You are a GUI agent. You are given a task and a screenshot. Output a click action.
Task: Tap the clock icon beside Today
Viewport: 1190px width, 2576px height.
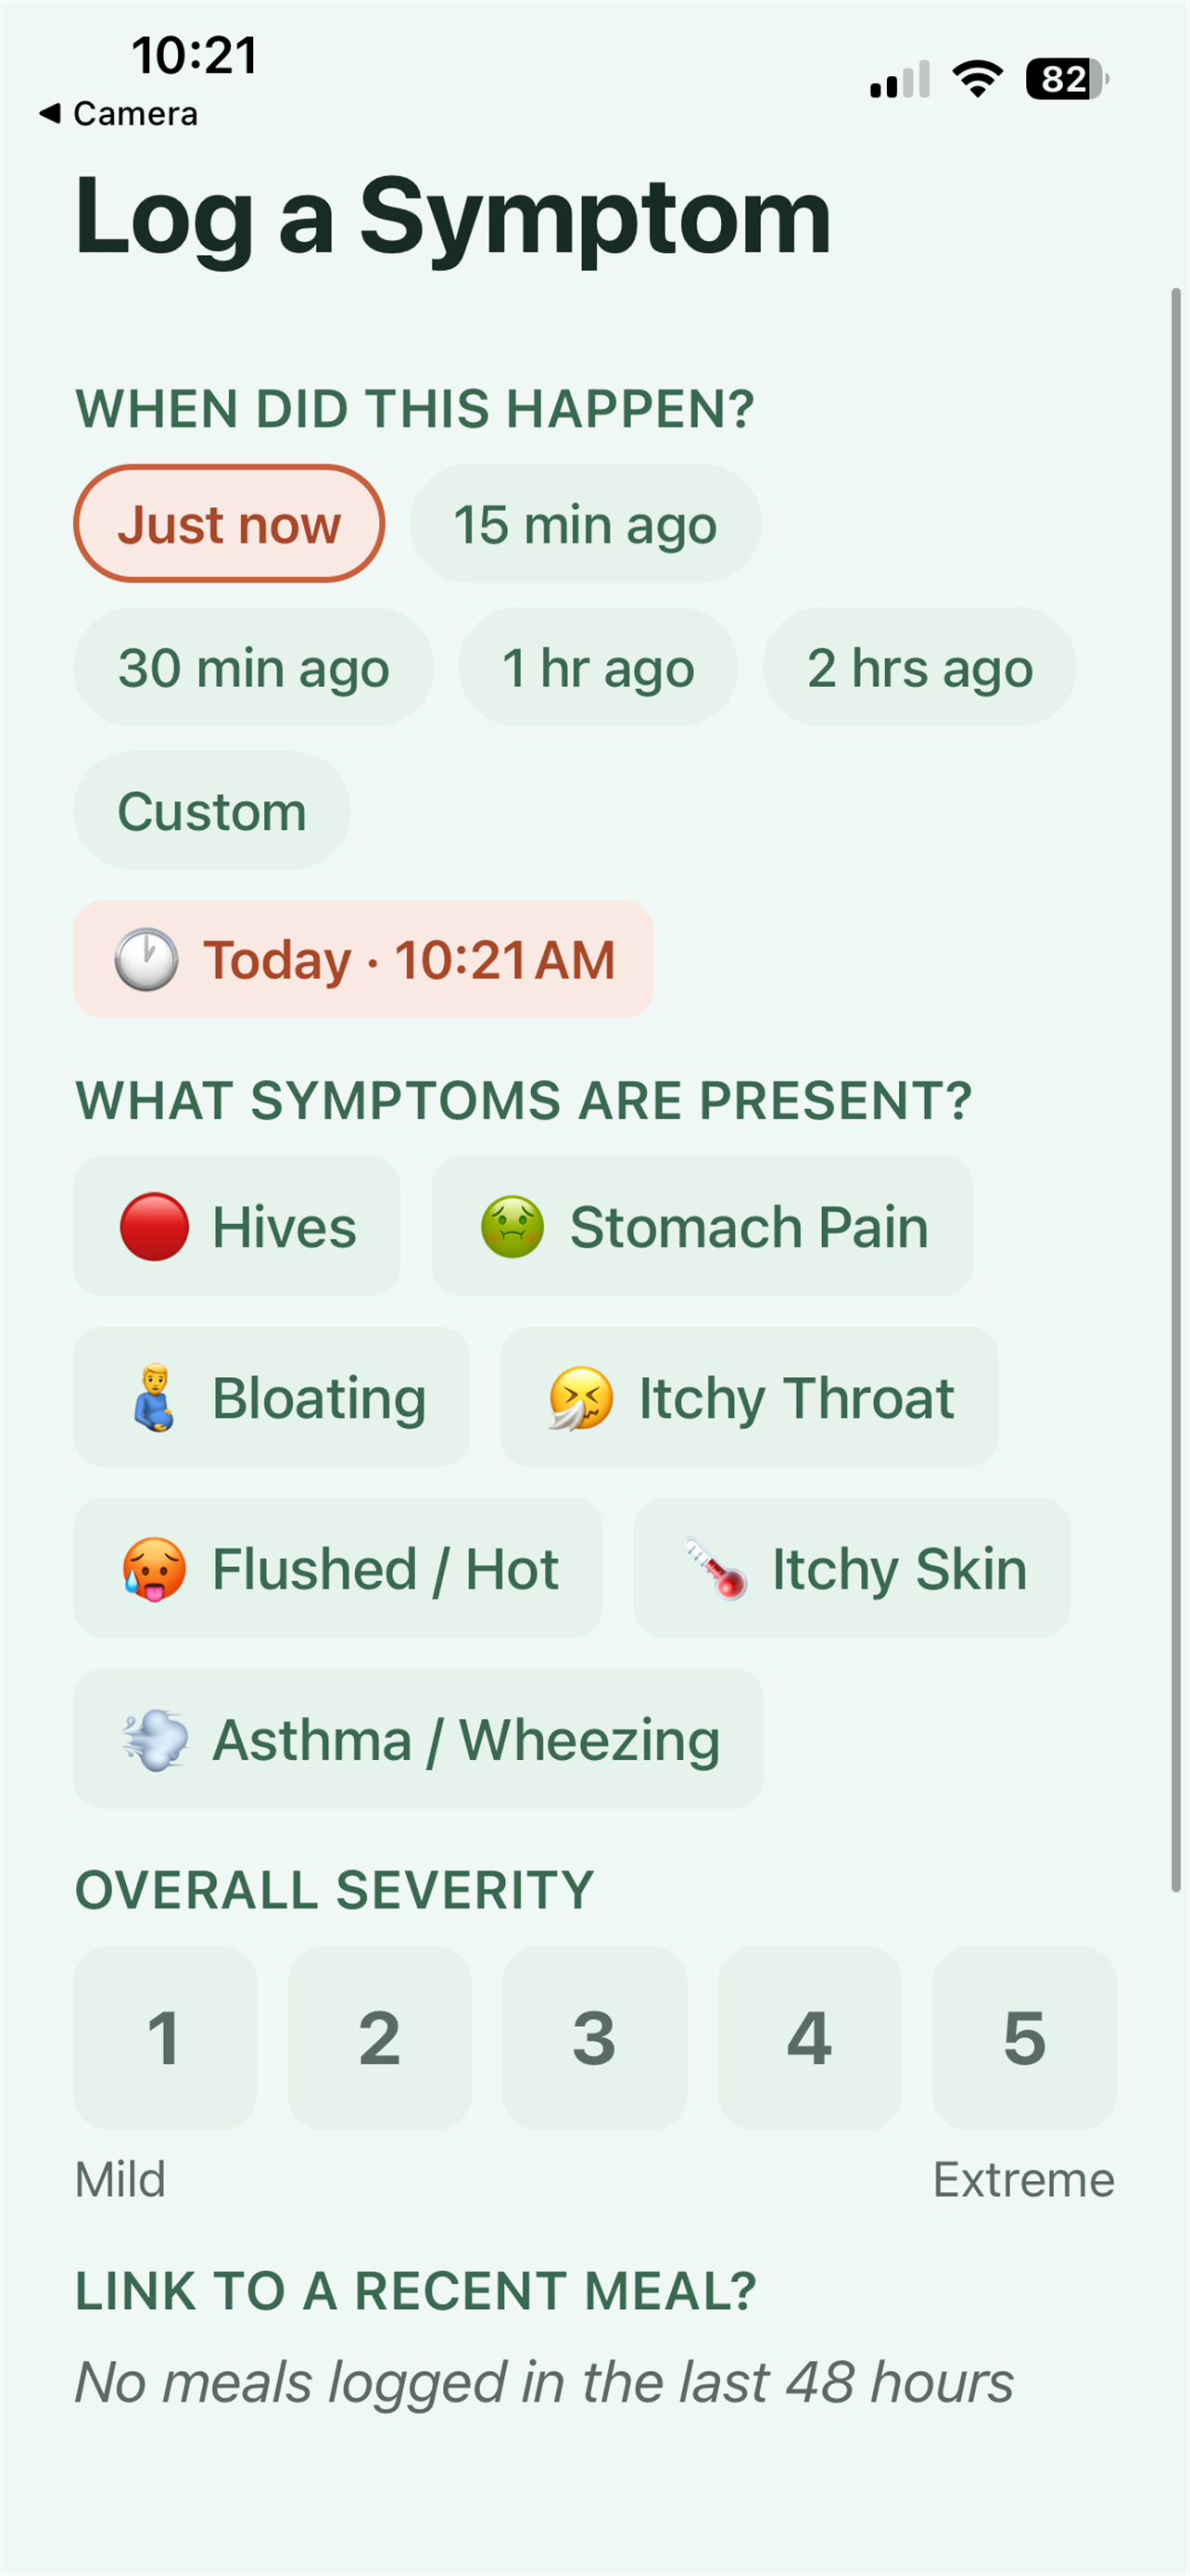pos(146,960)
